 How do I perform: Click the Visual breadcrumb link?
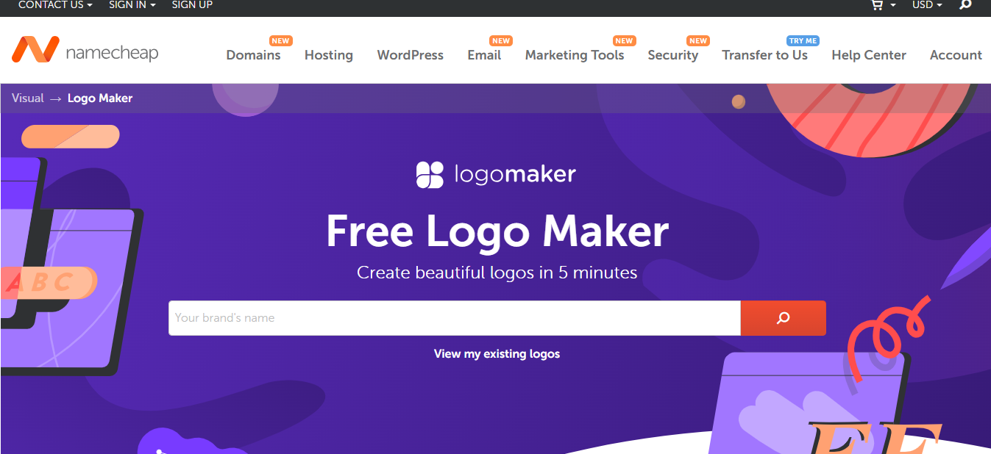coord(28,98)
